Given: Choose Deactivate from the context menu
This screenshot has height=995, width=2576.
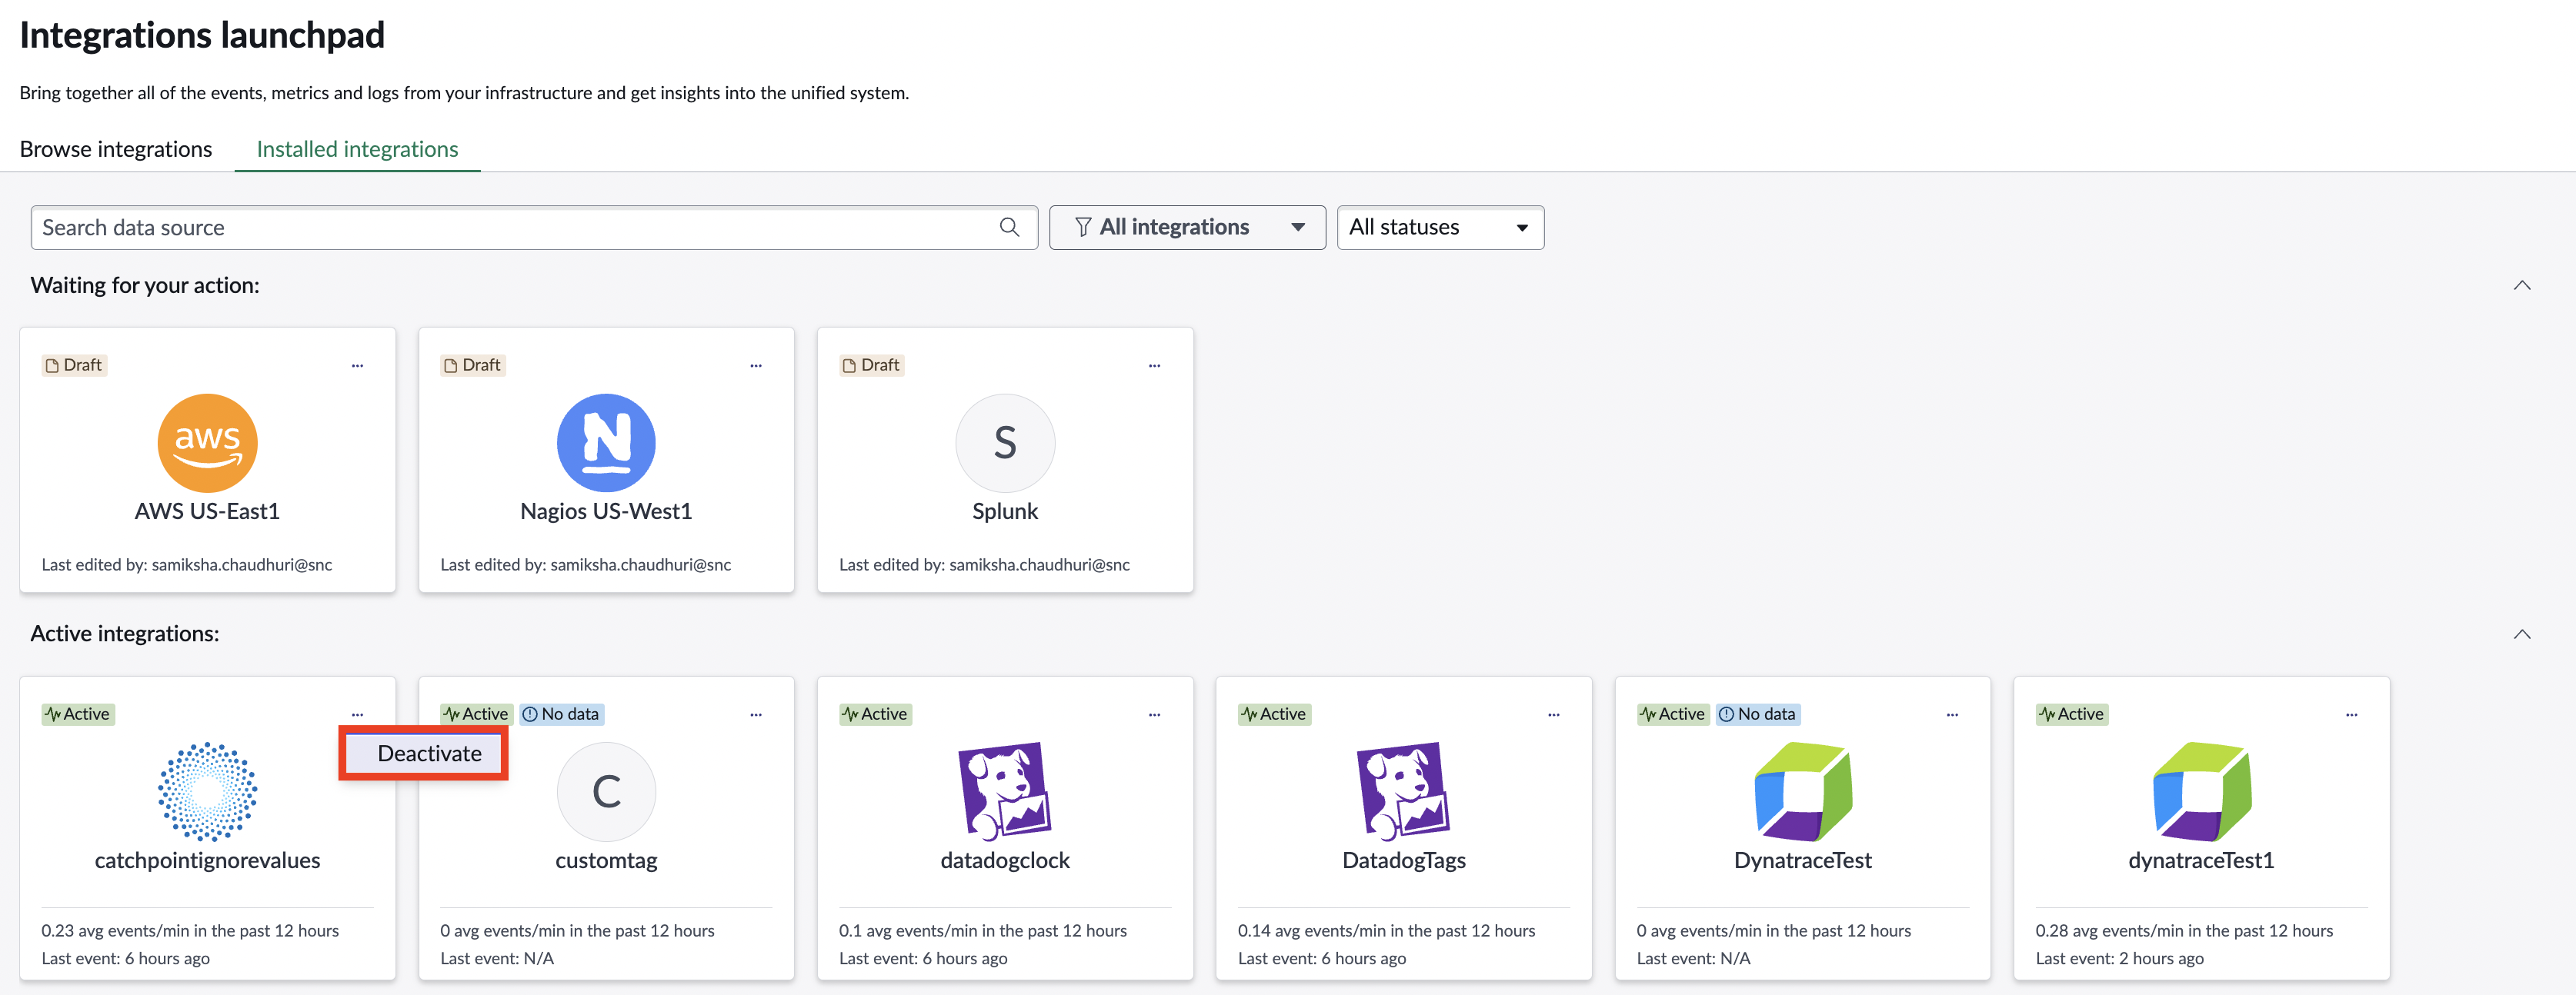Looking at the screenshot, I should click(424, 754).
